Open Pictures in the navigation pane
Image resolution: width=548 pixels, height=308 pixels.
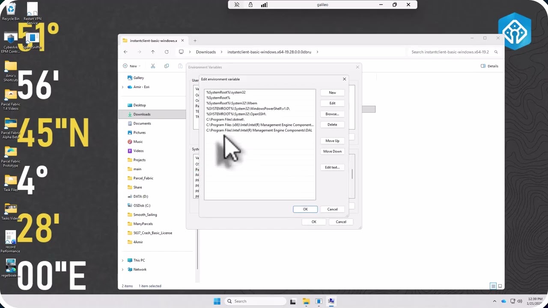tap(139, 133)
